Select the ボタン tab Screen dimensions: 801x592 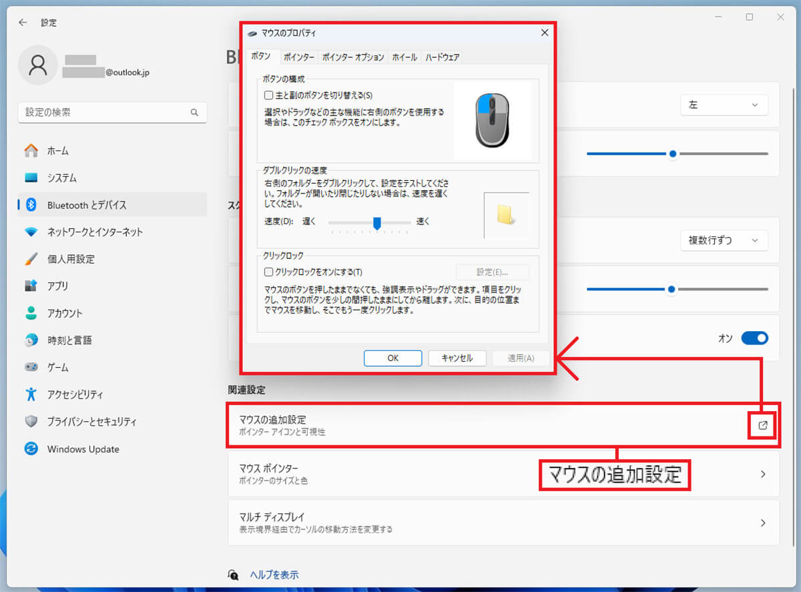click(x=261, y=57)
